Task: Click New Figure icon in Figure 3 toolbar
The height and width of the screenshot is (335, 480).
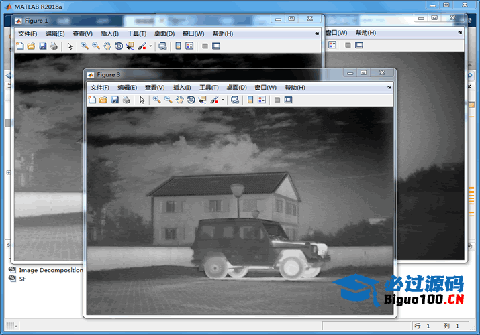Action: point(92,100)
